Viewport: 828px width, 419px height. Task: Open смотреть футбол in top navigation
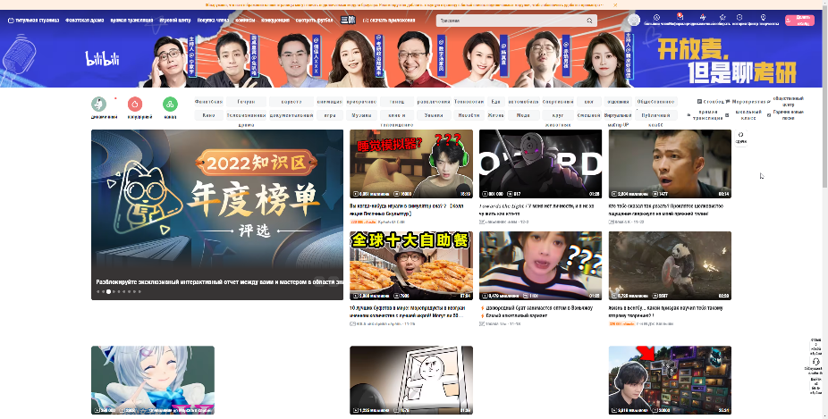click(x=314, y=20)
